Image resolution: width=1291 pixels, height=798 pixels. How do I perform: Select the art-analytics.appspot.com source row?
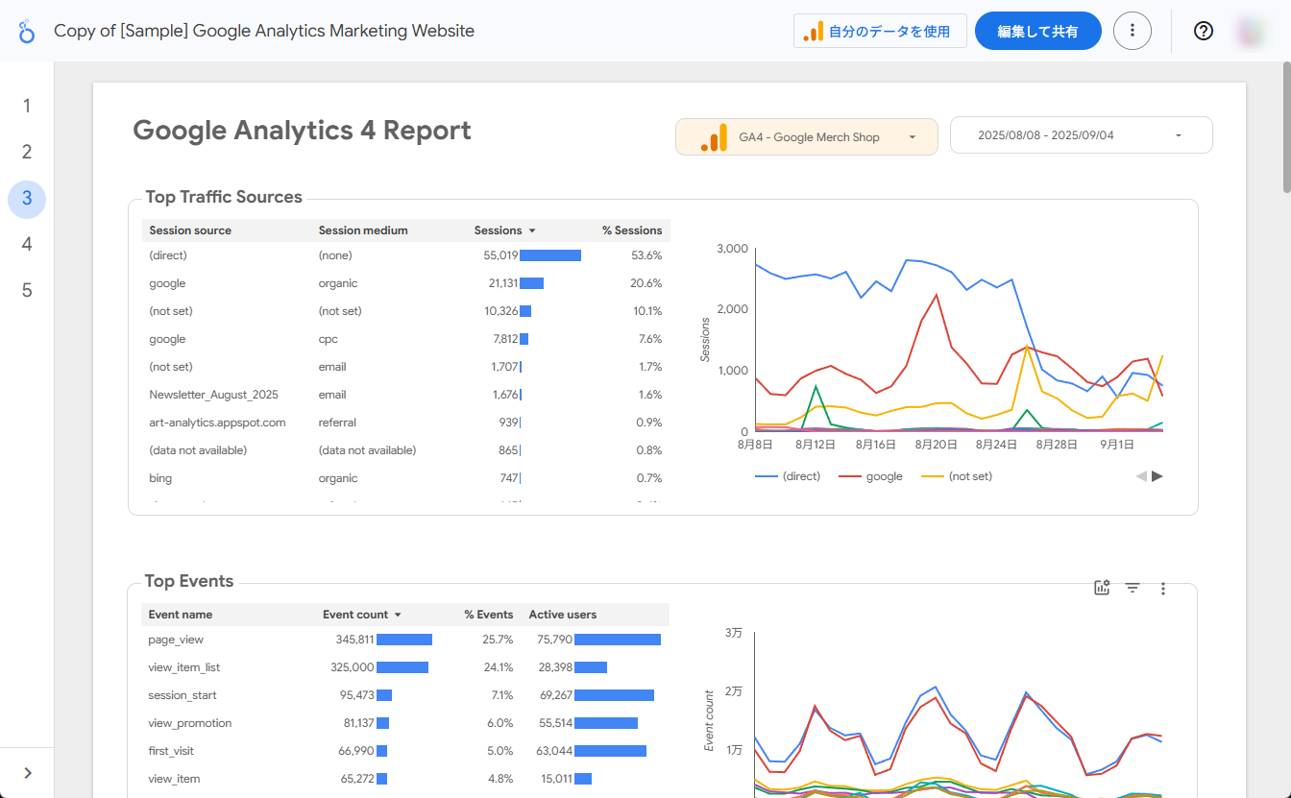pos(405,423)
